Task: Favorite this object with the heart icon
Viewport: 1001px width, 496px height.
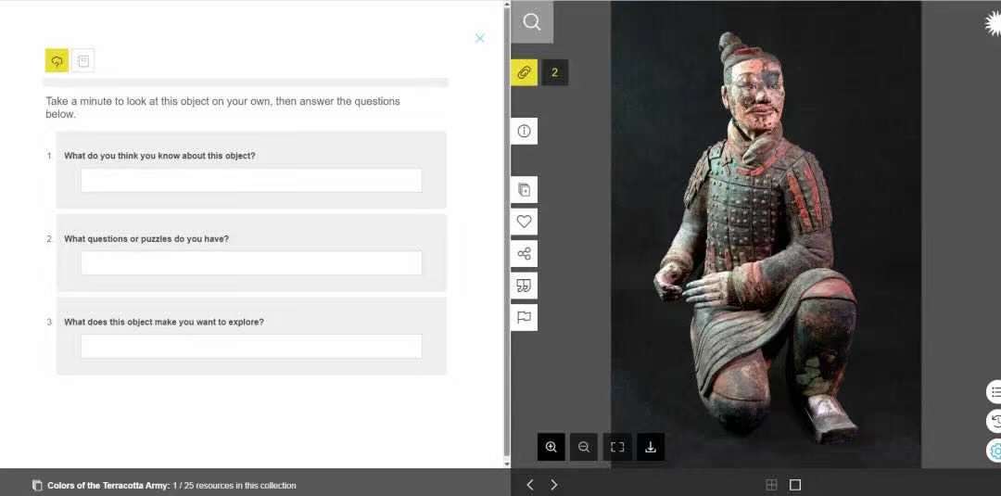Action: click(524, 222)
